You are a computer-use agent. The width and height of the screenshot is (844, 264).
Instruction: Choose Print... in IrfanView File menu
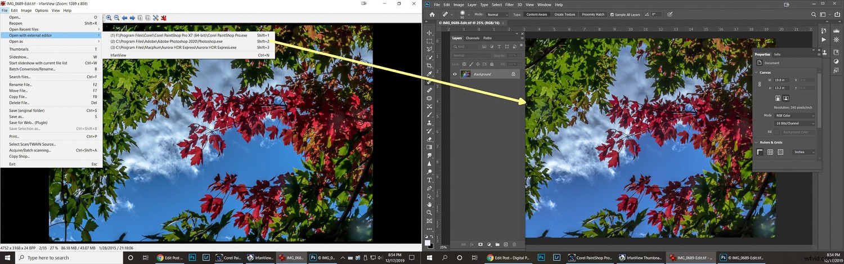click(x=51, y=136)
